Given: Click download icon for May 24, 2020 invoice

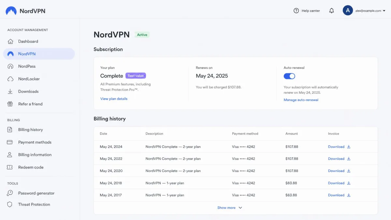Looking at the screenshot, I should click(x=349, y=171).
